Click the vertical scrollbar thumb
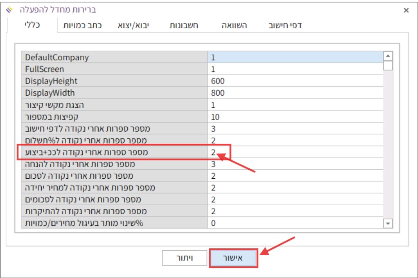 pos(388,66)
